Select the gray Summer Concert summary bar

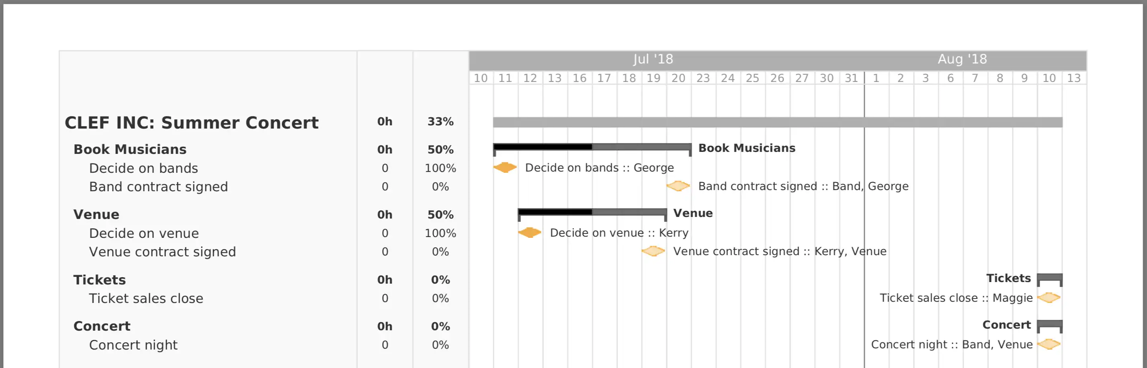(777, 123)
